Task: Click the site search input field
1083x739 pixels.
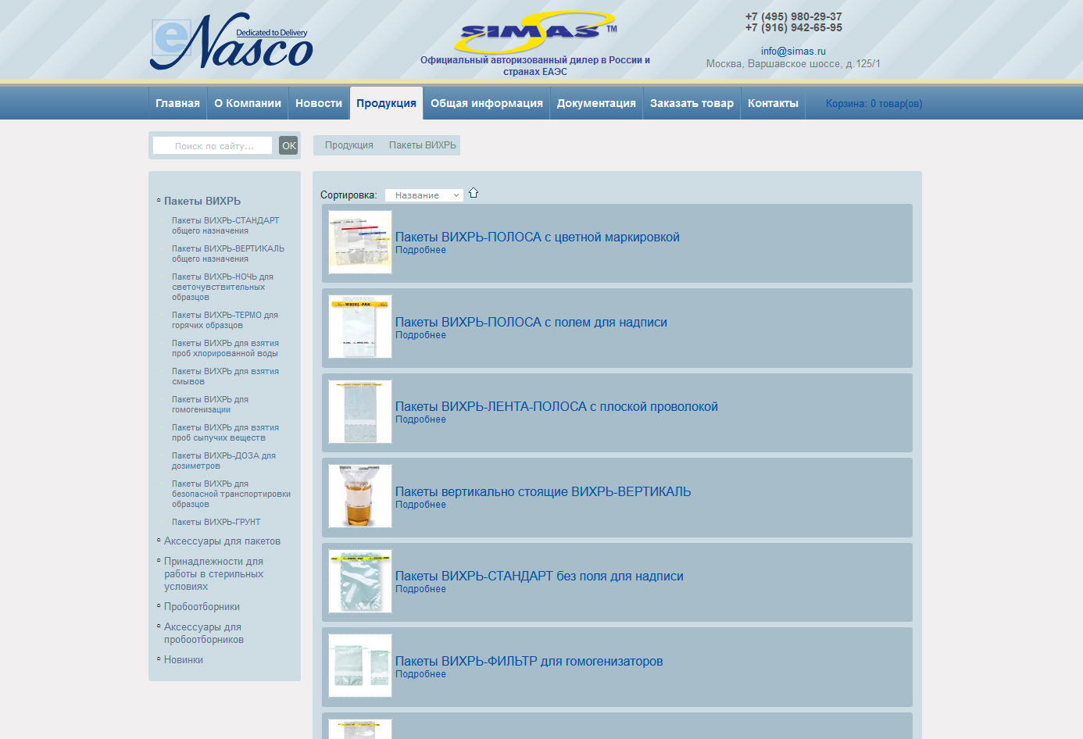Action: pyautogui.click(x=213, y=145)
